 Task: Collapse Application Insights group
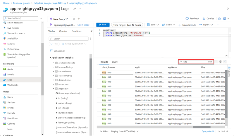pos(50,58)
